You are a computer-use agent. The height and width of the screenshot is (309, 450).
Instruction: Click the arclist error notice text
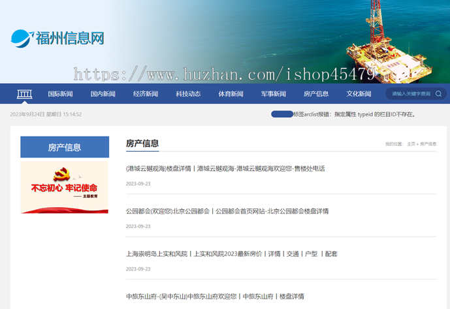coord(355,114)
